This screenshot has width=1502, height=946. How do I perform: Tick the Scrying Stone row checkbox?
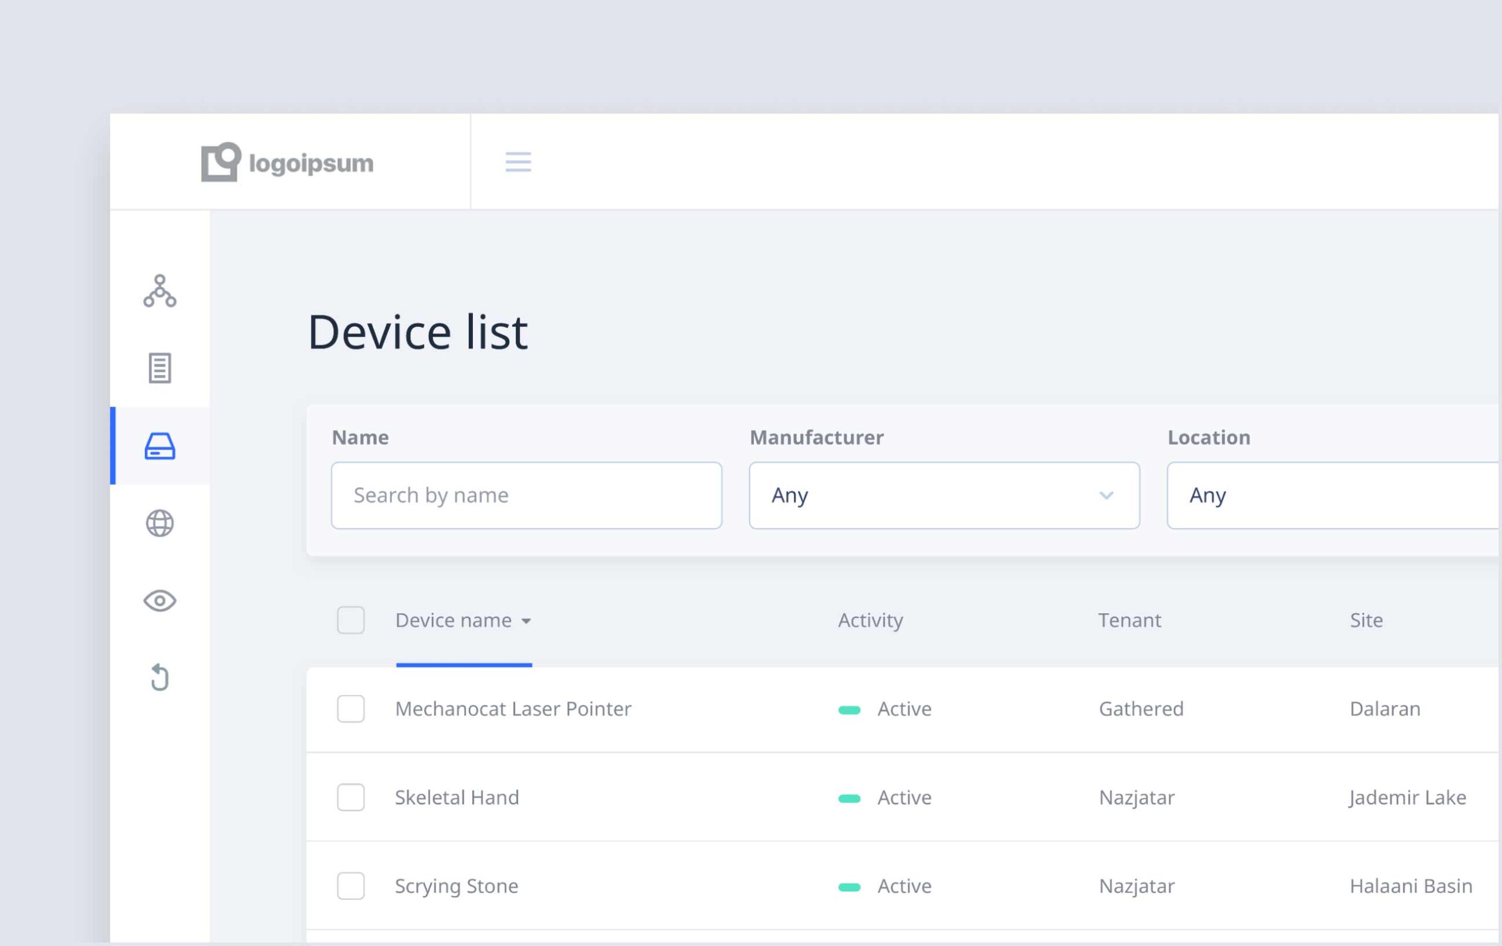pos(350,886)
